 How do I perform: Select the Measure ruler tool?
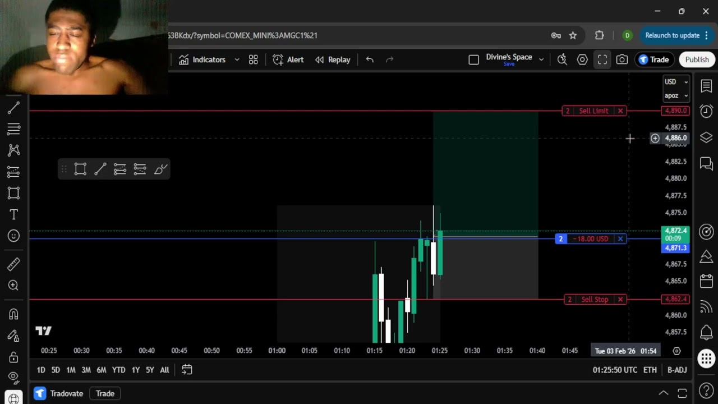(13, 264)
